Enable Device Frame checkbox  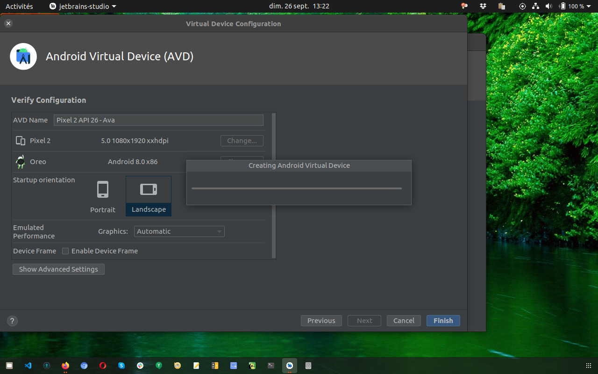pos(65,251)
